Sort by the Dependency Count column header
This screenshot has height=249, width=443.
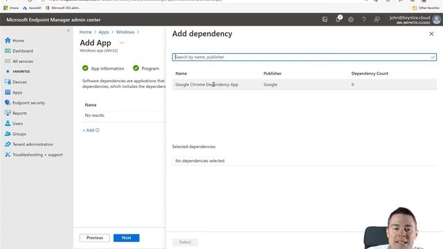[370, 73]
